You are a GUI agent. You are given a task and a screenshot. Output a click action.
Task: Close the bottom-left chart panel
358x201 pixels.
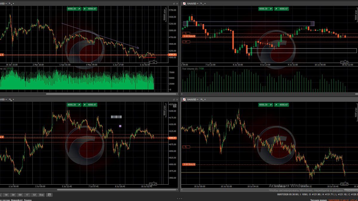(x=177, y=99)
